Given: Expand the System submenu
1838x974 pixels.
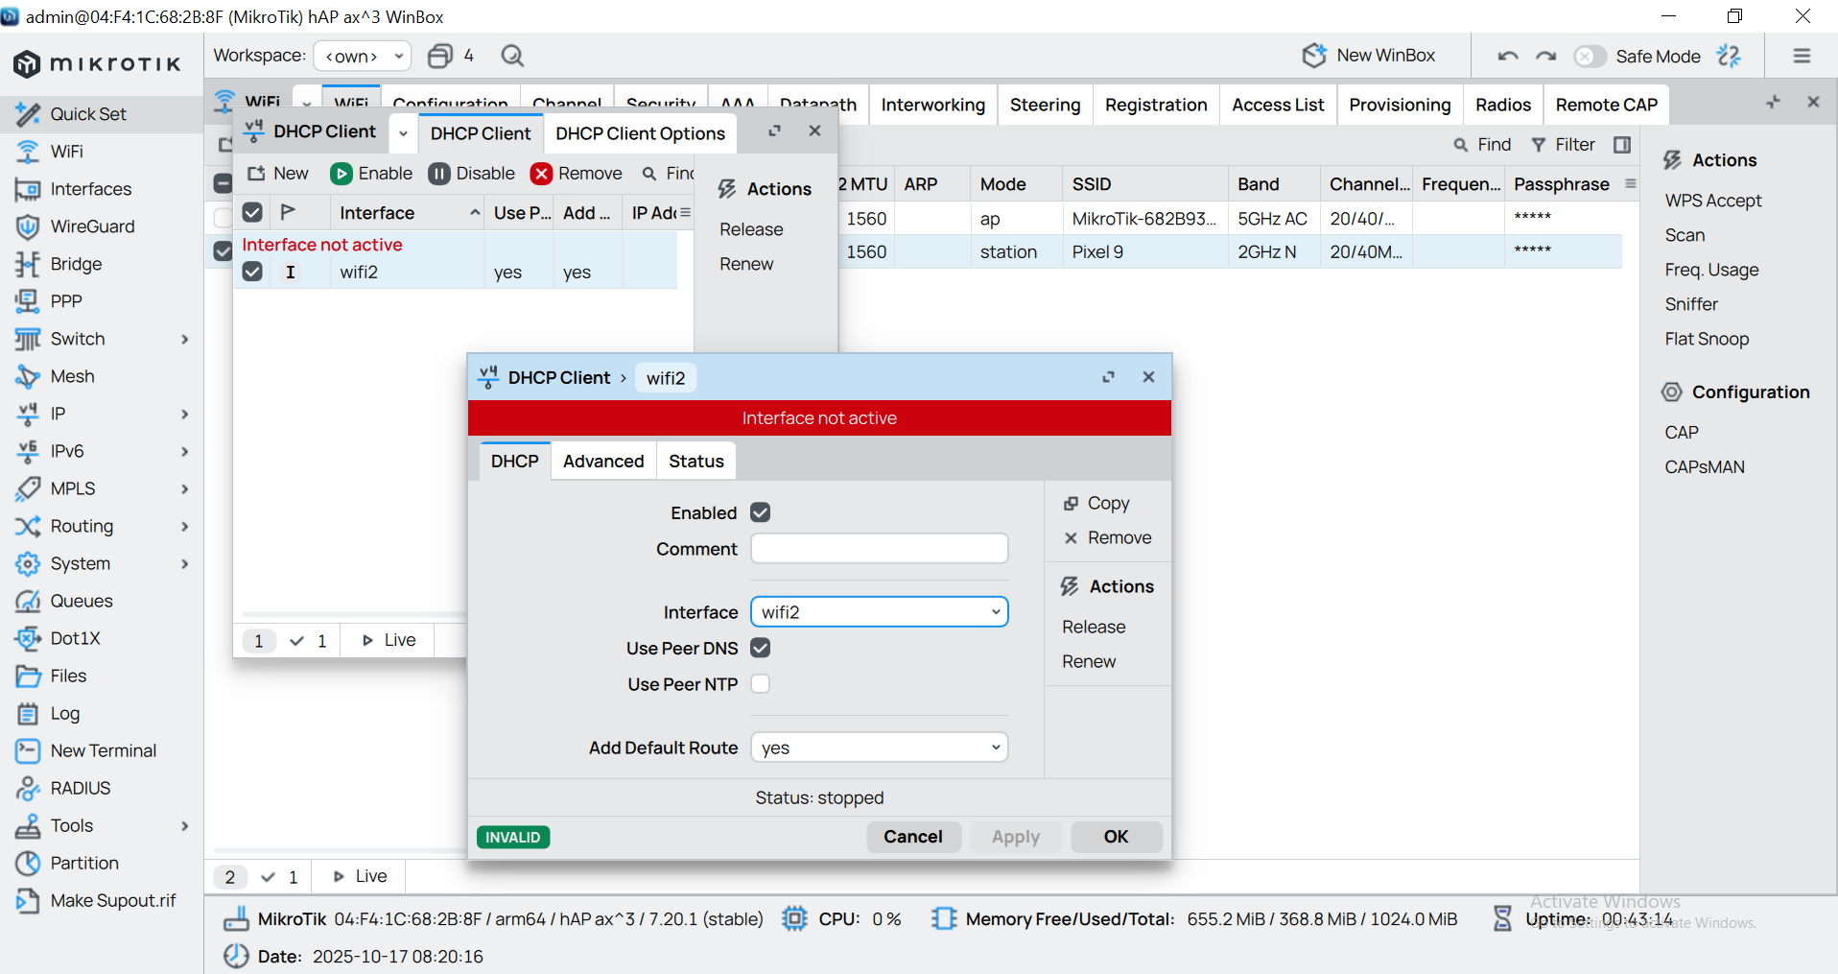Looking at the screenshot, I should (184, 563).
